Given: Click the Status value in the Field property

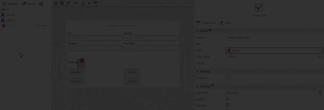Looking at the screenshot, I should pyautogui.click(x=236, y=50).
